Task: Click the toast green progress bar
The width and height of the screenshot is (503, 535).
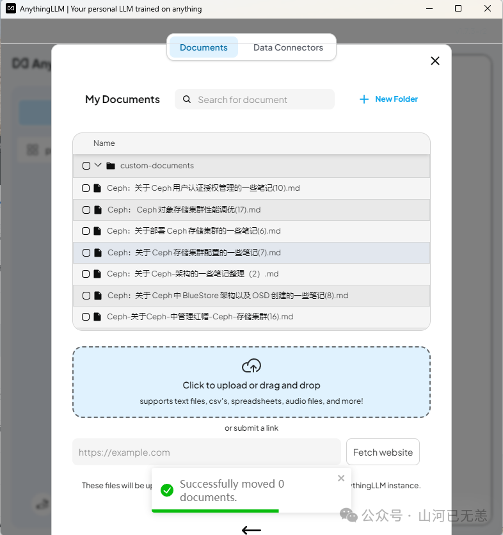Action: [x=215, y=511]
